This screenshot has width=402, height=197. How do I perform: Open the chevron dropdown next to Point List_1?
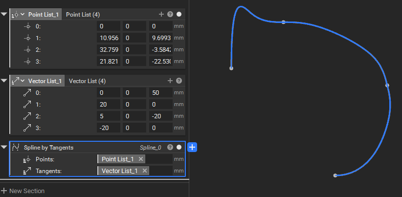point(22,15)
